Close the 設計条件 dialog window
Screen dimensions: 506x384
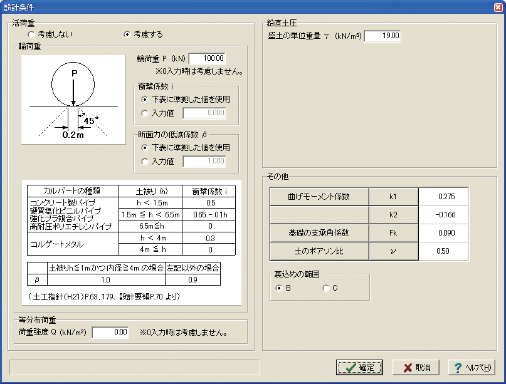498,7
